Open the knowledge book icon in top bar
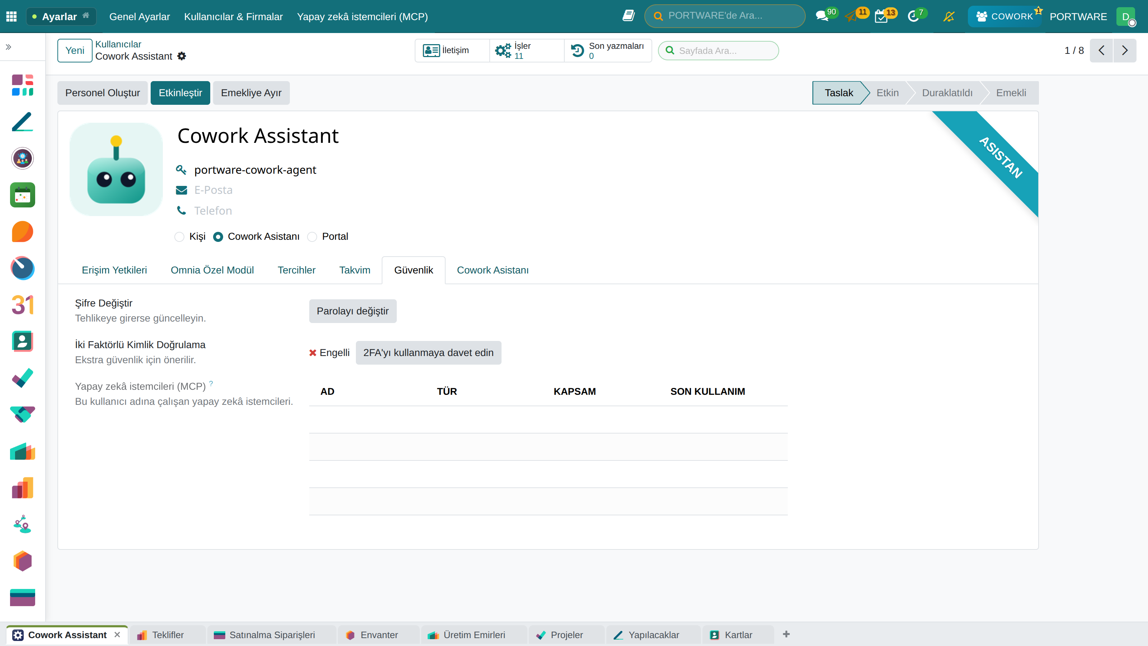The image size is (1148, 646). [x=629, y=16]
